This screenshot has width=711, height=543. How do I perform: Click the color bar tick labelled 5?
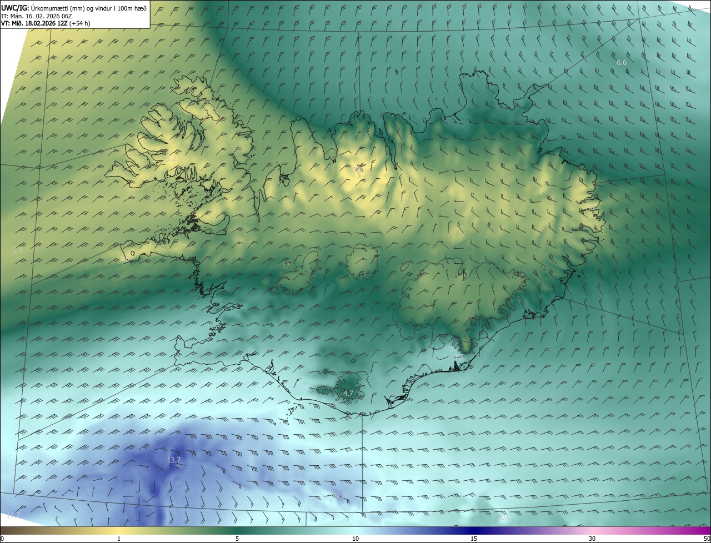click(x=237, y=539)
